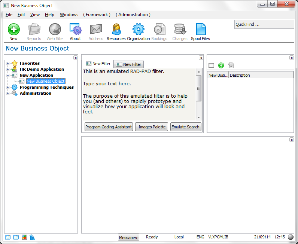298x244 pixels.
Task: Click the Local status bar entry
Action: click(179, 237)
